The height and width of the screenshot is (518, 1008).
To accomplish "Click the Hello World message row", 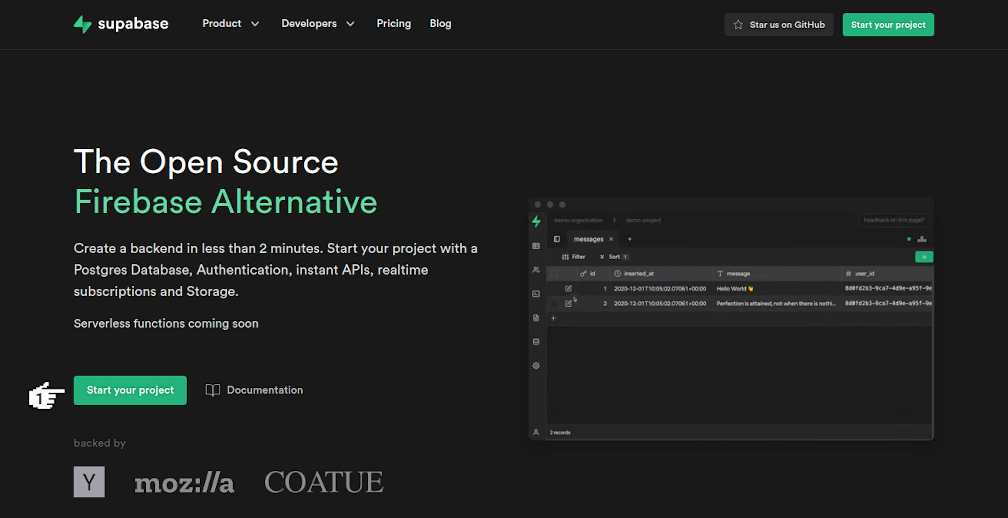I will [x=736, y=287].
